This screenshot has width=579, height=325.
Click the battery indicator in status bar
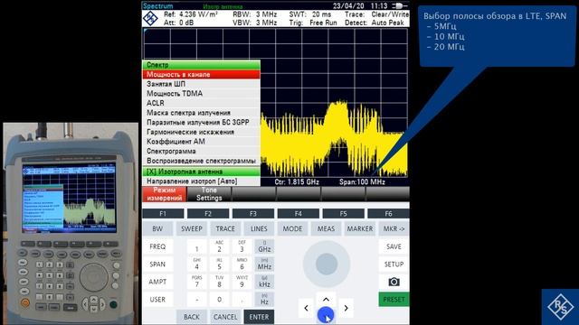(x=400, y=6)
